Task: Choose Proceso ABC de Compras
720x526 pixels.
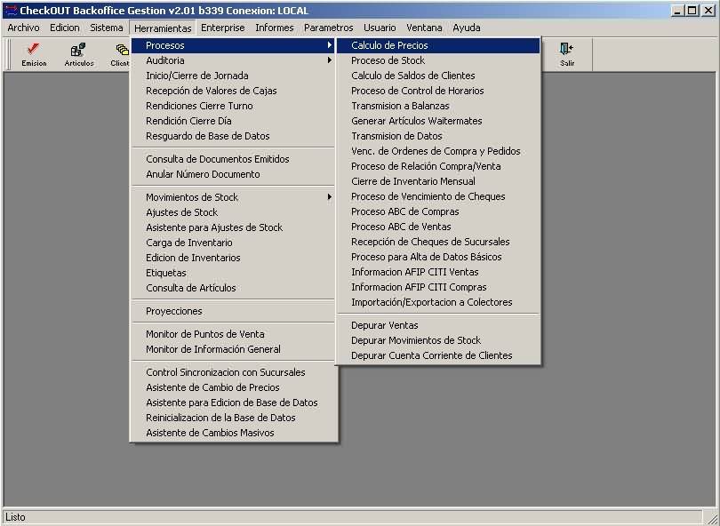Action: [x=438, y=212]
